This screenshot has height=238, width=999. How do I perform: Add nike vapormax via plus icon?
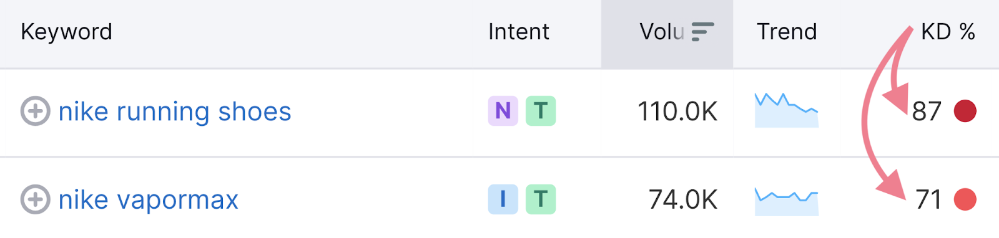pyautogui.click(x=36, y=199)
